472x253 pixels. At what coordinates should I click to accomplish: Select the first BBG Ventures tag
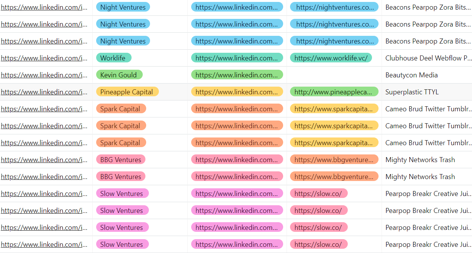(x=121, y=160)
